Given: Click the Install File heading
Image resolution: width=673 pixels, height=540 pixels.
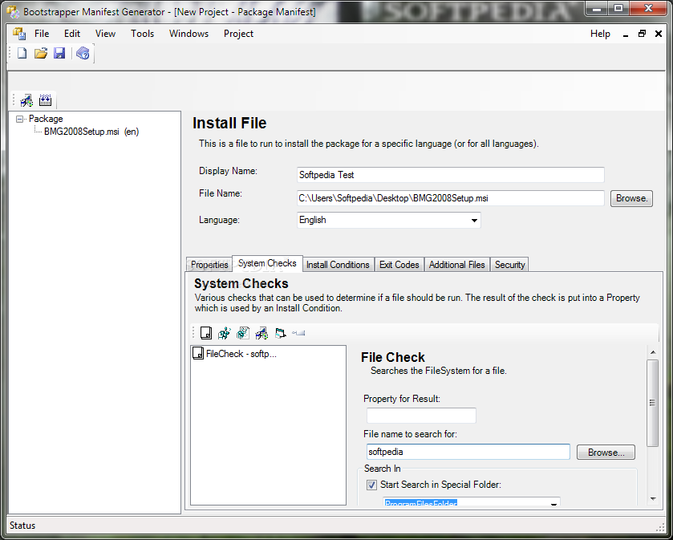Looking at the screenshot, I should (229, 124).
